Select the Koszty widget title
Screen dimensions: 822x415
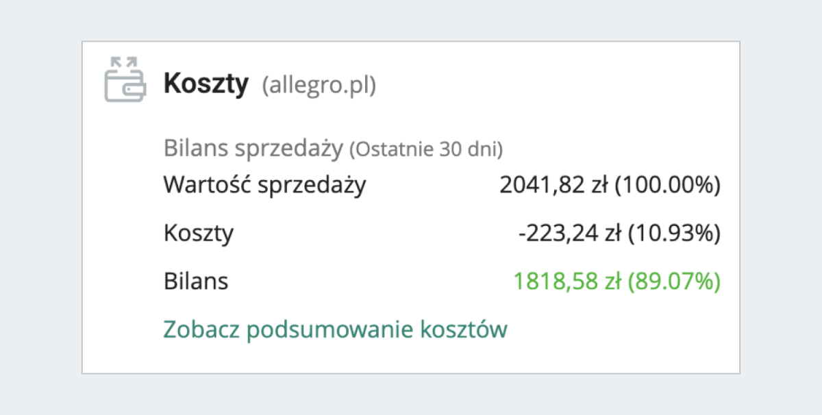[206, 84]
